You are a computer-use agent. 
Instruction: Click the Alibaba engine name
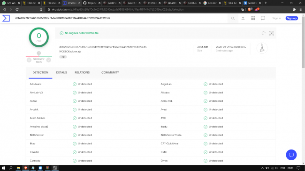[165, 93]
